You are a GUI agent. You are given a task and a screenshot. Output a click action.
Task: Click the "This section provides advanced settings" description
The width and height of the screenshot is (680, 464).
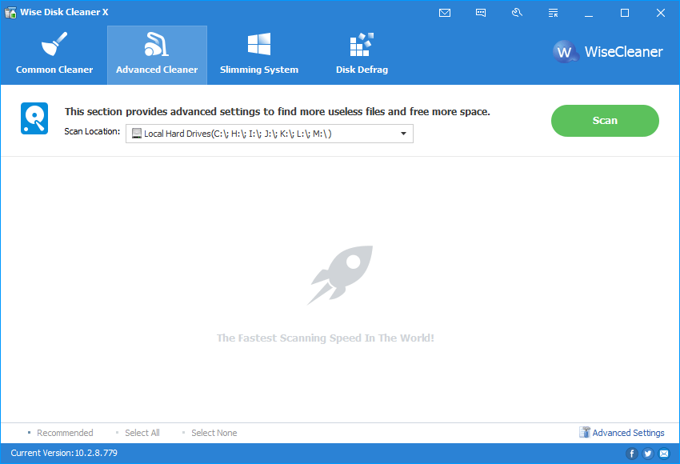pos(278,111)
